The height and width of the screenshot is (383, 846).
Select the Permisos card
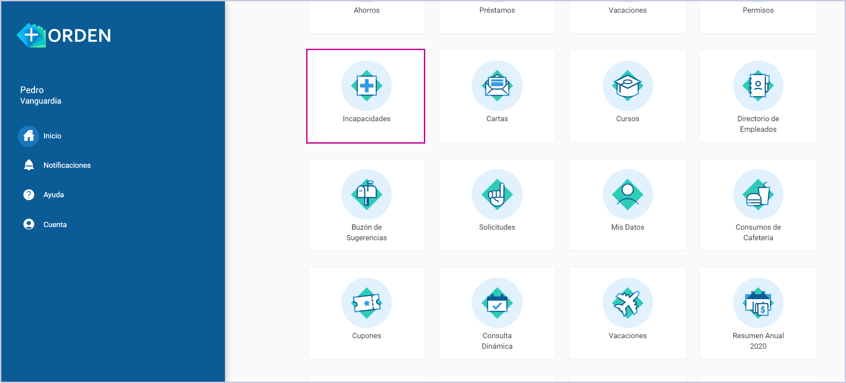pyautogui.click(x=758, y=10)
